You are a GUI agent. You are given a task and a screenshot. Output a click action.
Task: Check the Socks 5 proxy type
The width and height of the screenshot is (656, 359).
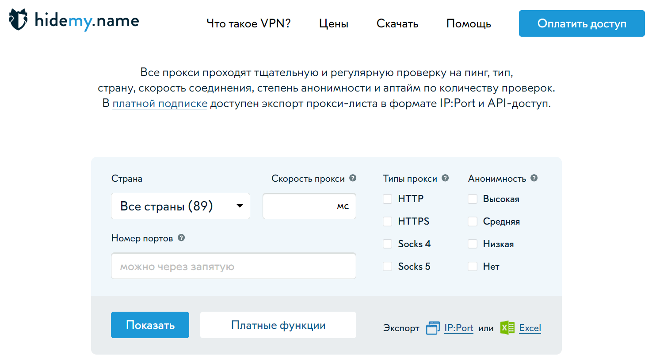(388, 266)
